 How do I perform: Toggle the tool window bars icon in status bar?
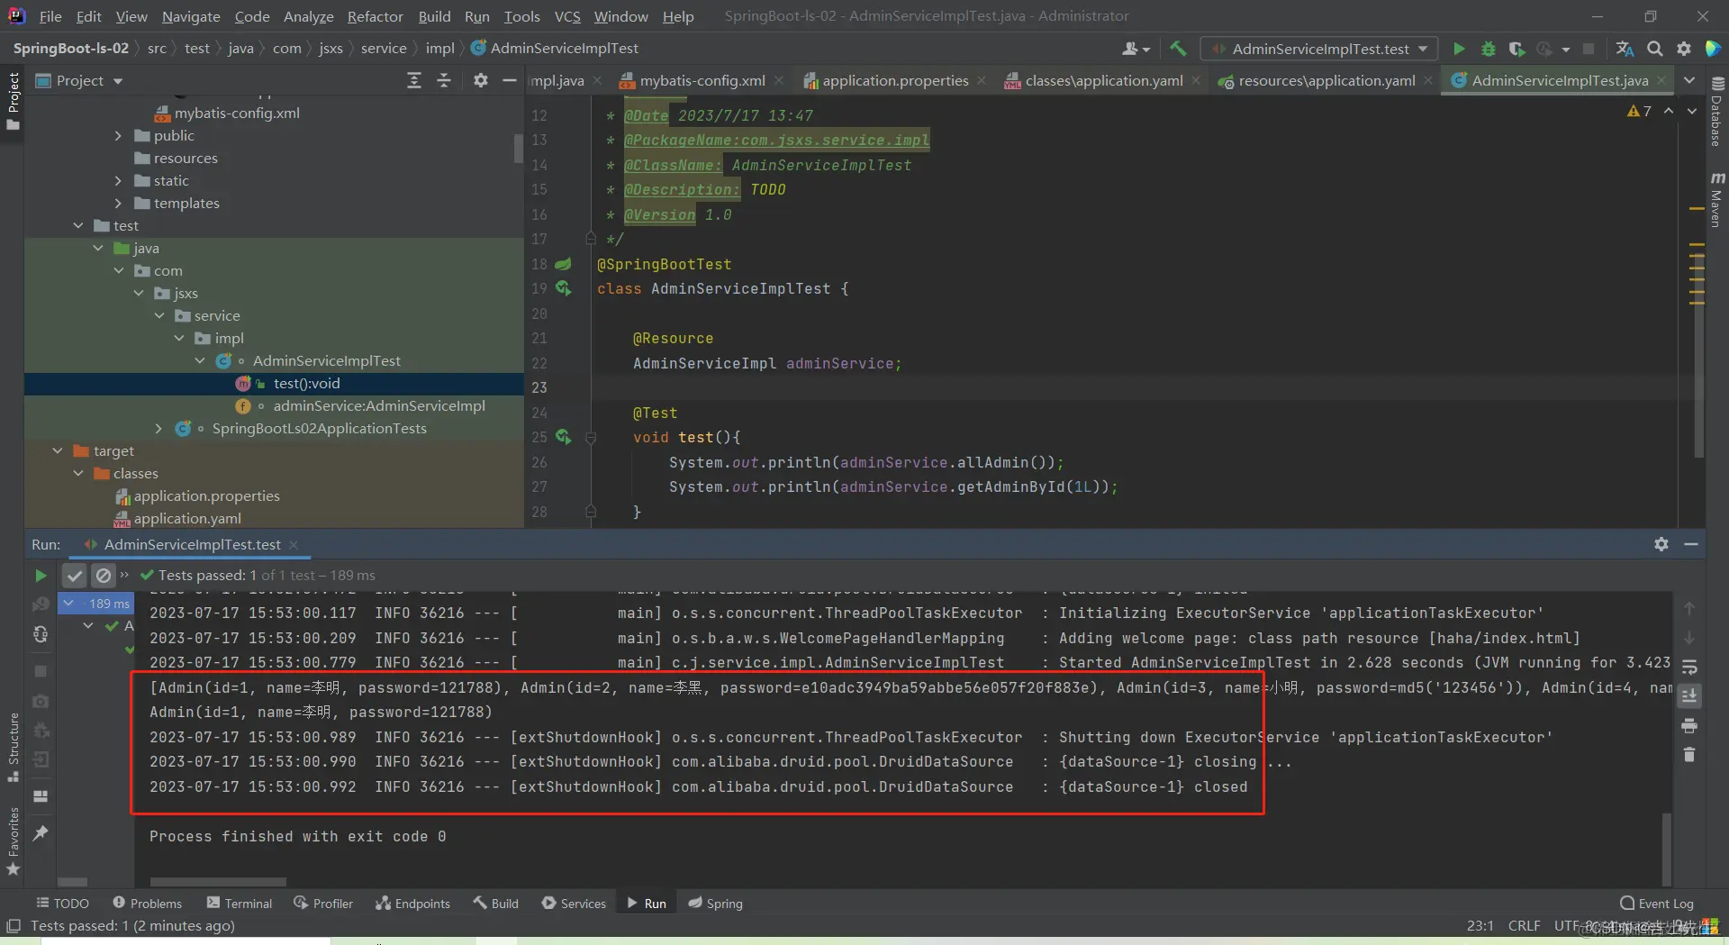[x=14, y=926]
